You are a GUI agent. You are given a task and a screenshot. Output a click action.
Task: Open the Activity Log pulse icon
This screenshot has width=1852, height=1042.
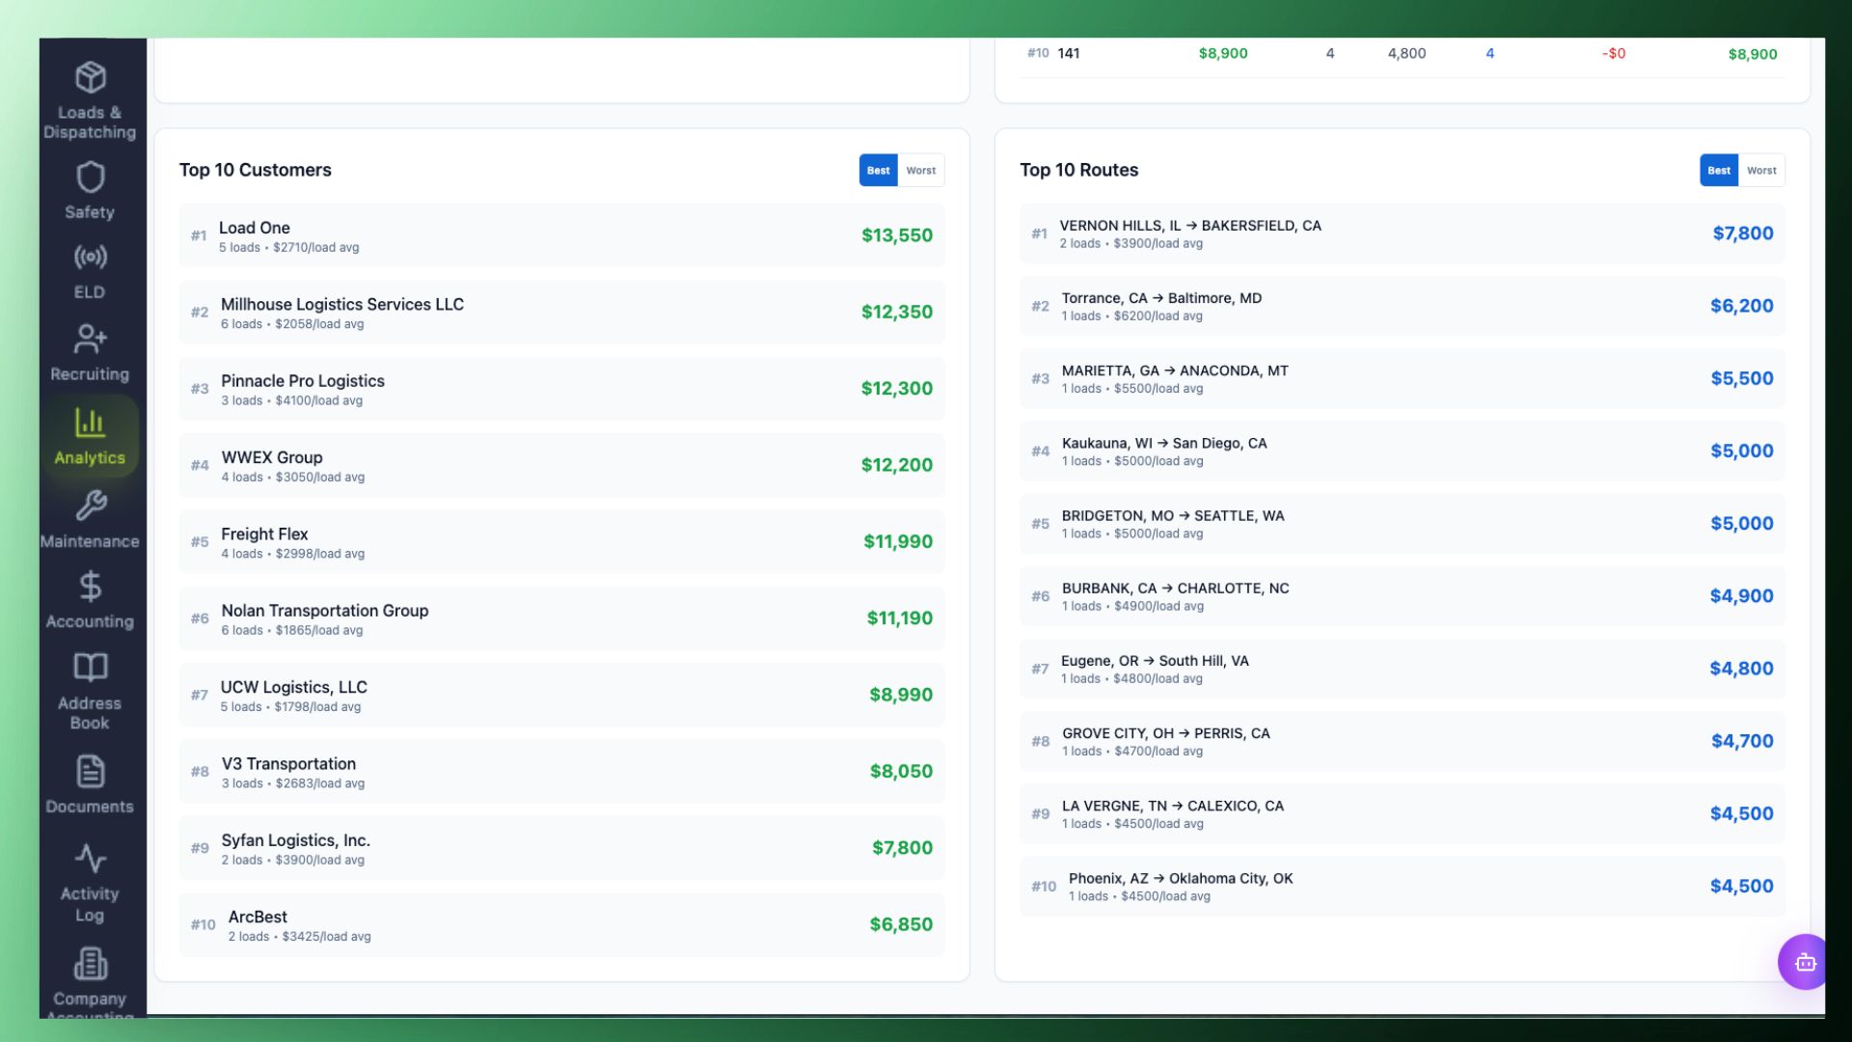[90, 859]
